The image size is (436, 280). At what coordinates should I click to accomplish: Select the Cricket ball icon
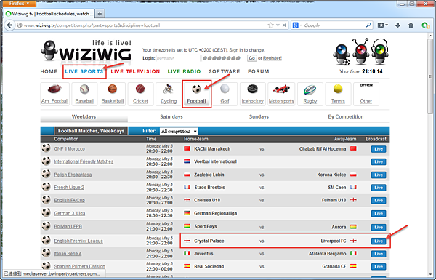[x=140, y=89]
